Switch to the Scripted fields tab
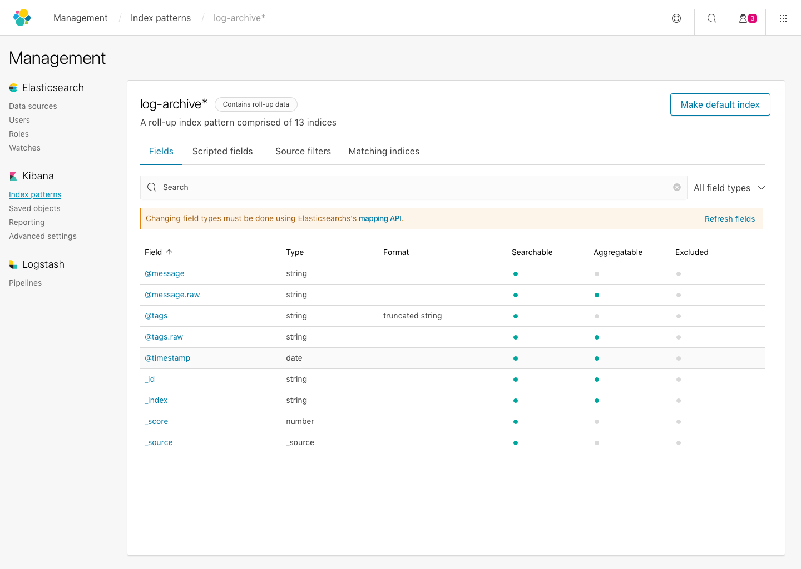Viewport: 801px width, 569px height. (x=222, y=151)
